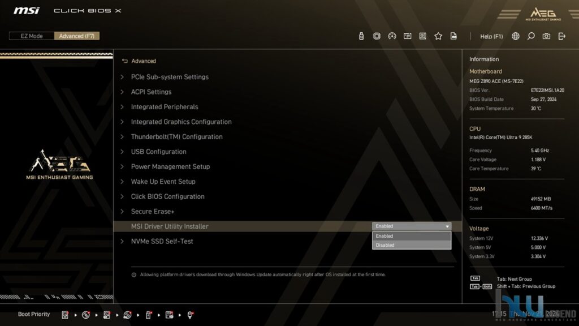Select the hard disk boot device icon
The image size is (579, 326).
coord(65,315)
